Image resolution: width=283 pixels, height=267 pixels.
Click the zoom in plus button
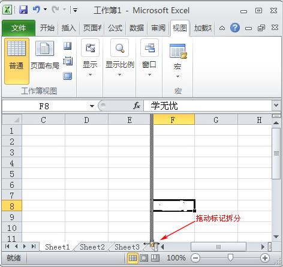[x=265, y=258]
